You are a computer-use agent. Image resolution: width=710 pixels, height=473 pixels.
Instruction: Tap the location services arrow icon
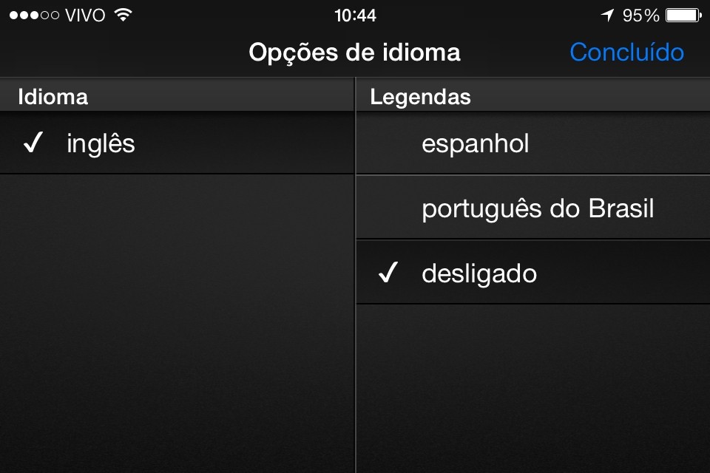pyautogui.click(x=608, y=15)
